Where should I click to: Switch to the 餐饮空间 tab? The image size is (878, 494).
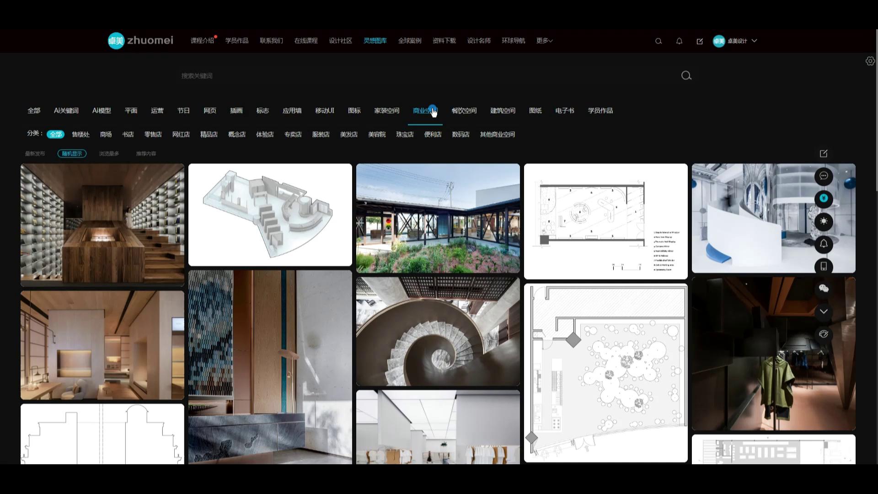click(x=464, y=111)
